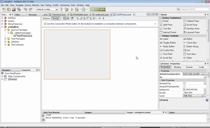The image size is (210, 128).
Task: Align left in column designer icon
Action: click(x=78, y=18)
